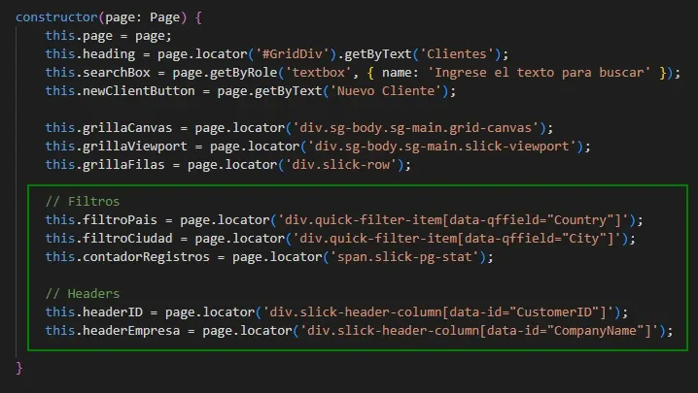Click the filtroPais property name
The width and height of the screenshot is (698, 393).
tap(120, 220)
